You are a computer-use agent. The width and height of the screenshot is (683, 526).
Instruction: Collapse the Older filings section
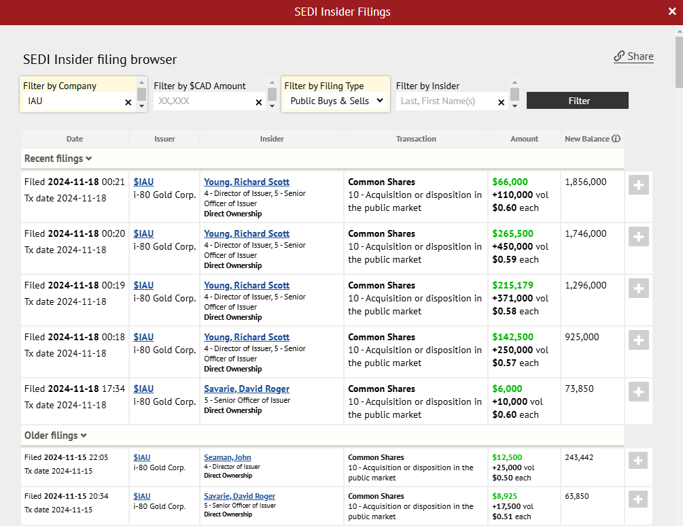click(x=55, y=435)
